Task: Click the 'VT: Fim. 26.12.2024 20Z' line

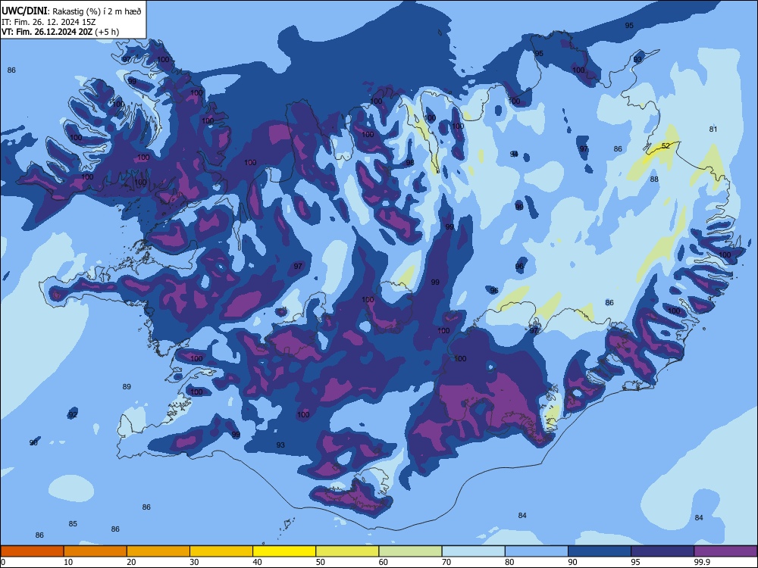Action: pyautogui.click(x=47, y=32)
